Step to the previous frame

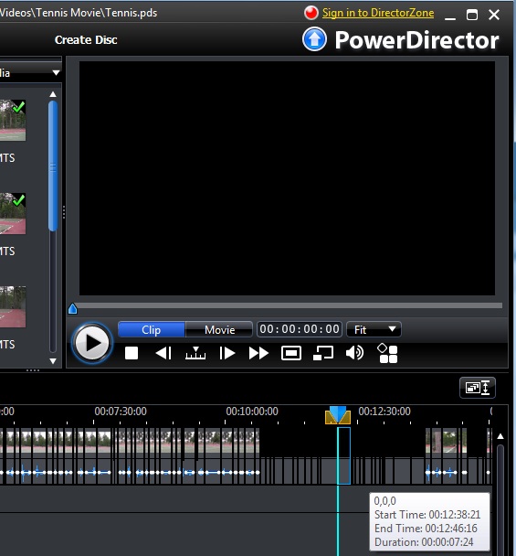tap(163, 353)
